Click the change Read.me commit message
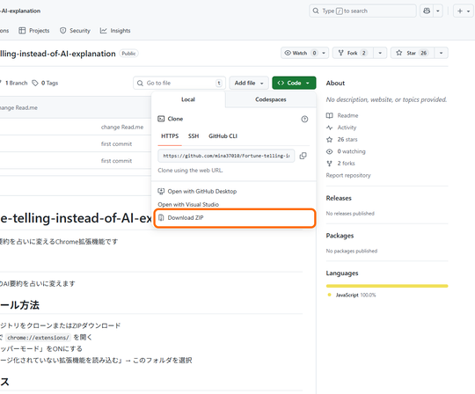475x394 pixels. [122, 128]
